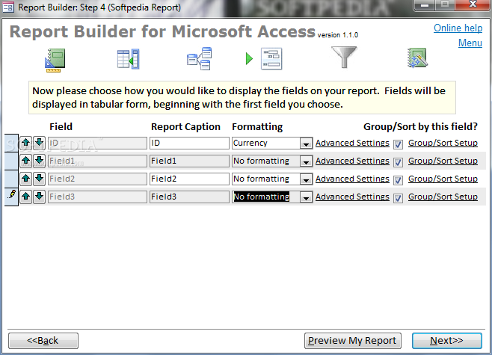492x355 pixels.
Task: Open the formatting dropdown for Field1
Action: click(x=306, y=161)
